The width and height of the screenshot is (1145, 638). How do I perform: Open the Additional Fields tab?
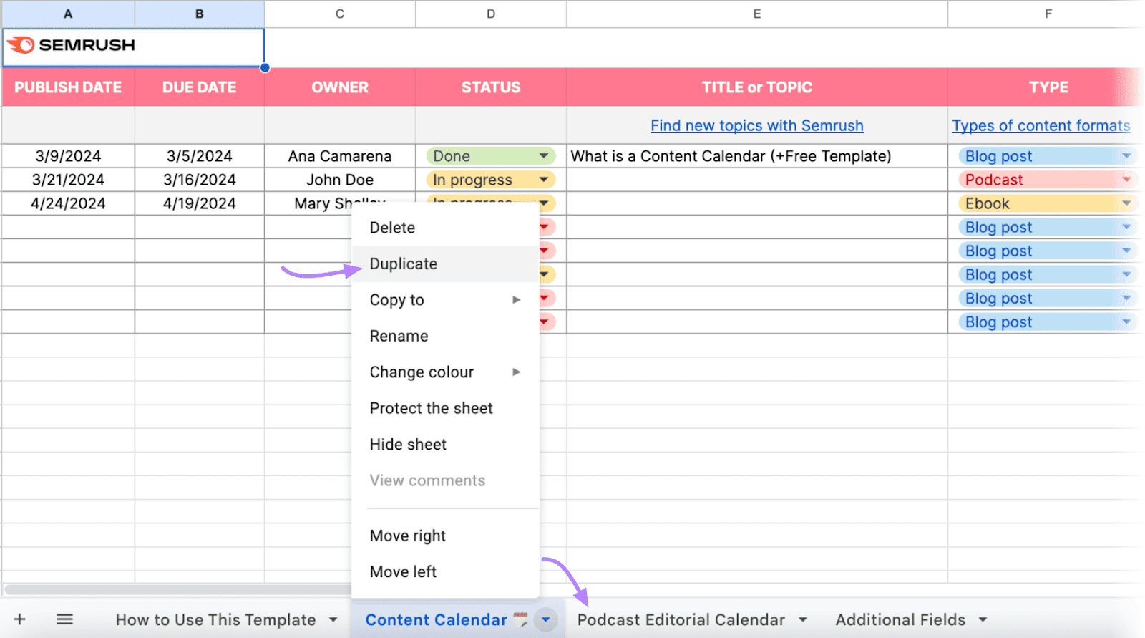coord(900,619)
